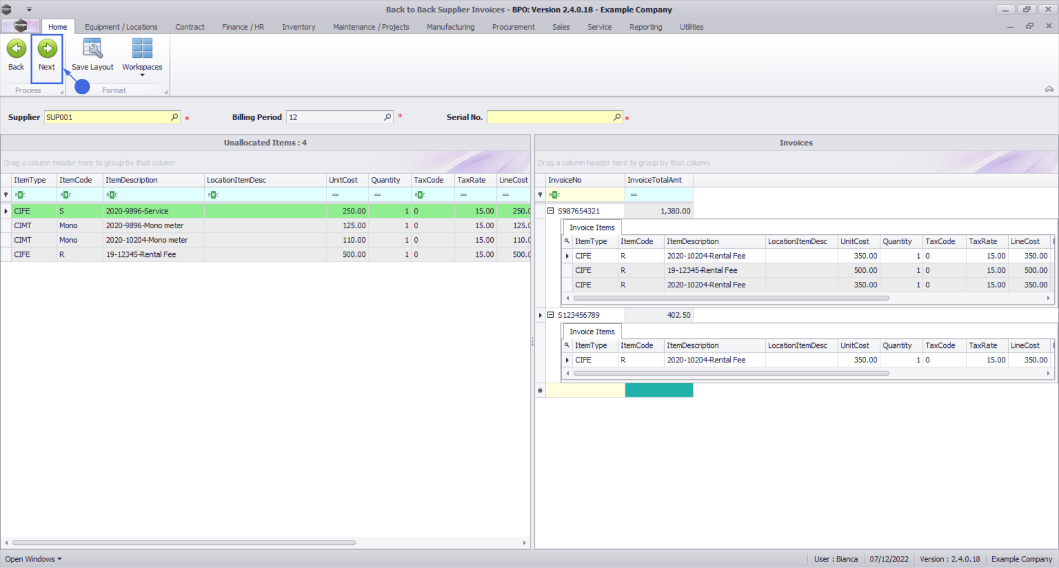Screen dimensions: 1059x568
Task: Click the Serial No. search magnifier
Action: 617,117
